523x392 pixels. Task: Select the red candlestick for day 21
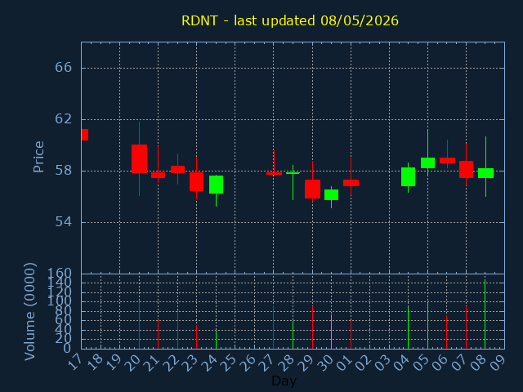point(158,175)
